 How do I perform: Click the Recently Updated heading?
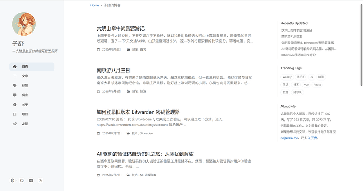click(x=294, y=23)
